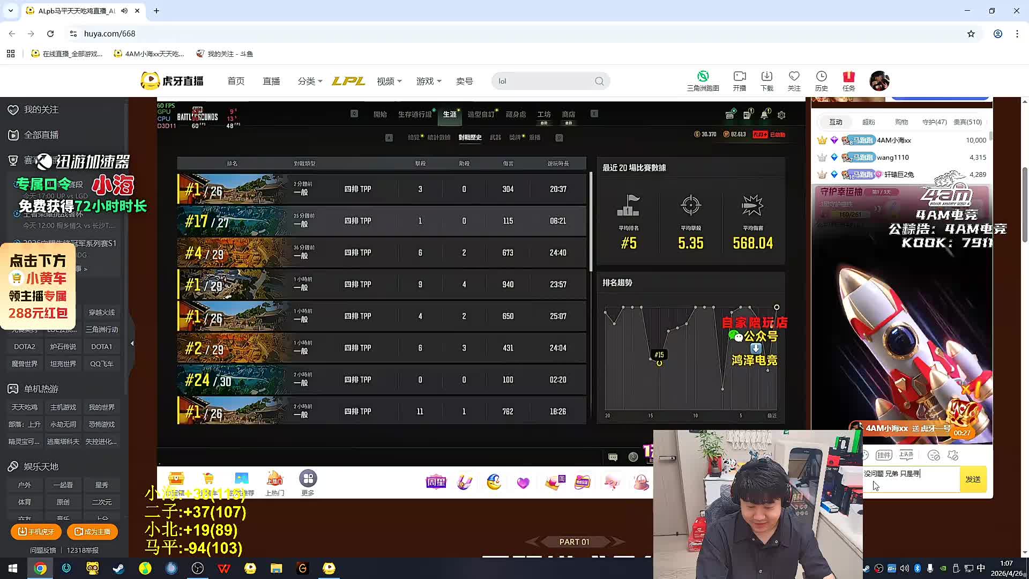Open the 上头条 headline icon in chat toolbar
This screenshot has height=579, width=1029.
(x=906, y=455)
